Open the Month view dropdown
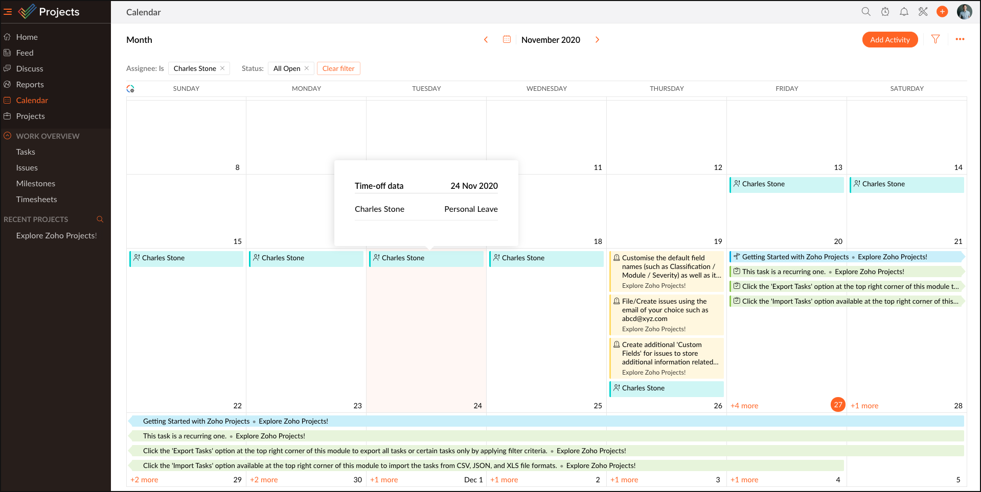The width and height of the screenshot is (981, 492). click(139, 40)
